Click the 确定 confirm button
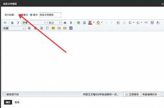164x108 pixels. tap(8, 102)
